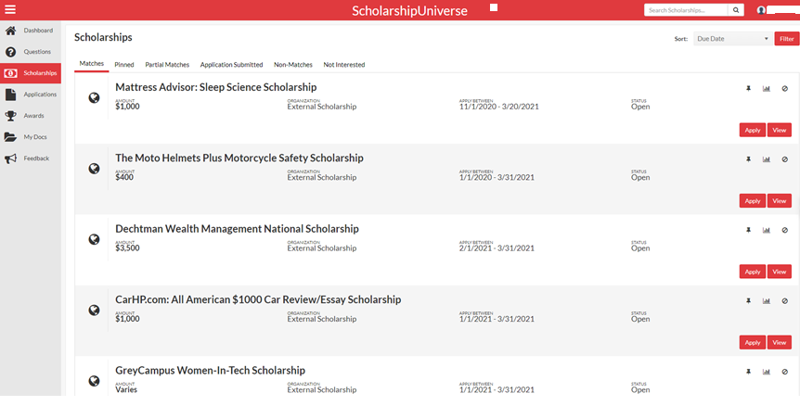Open the user profile avatar icon
Image resolution: width=800 pixels, height=406 pixels.
point(762,10)
